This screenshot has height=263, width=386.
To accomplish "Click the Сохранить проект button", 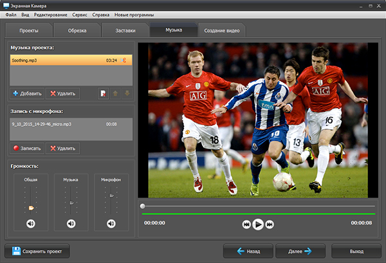I will 37,251.
